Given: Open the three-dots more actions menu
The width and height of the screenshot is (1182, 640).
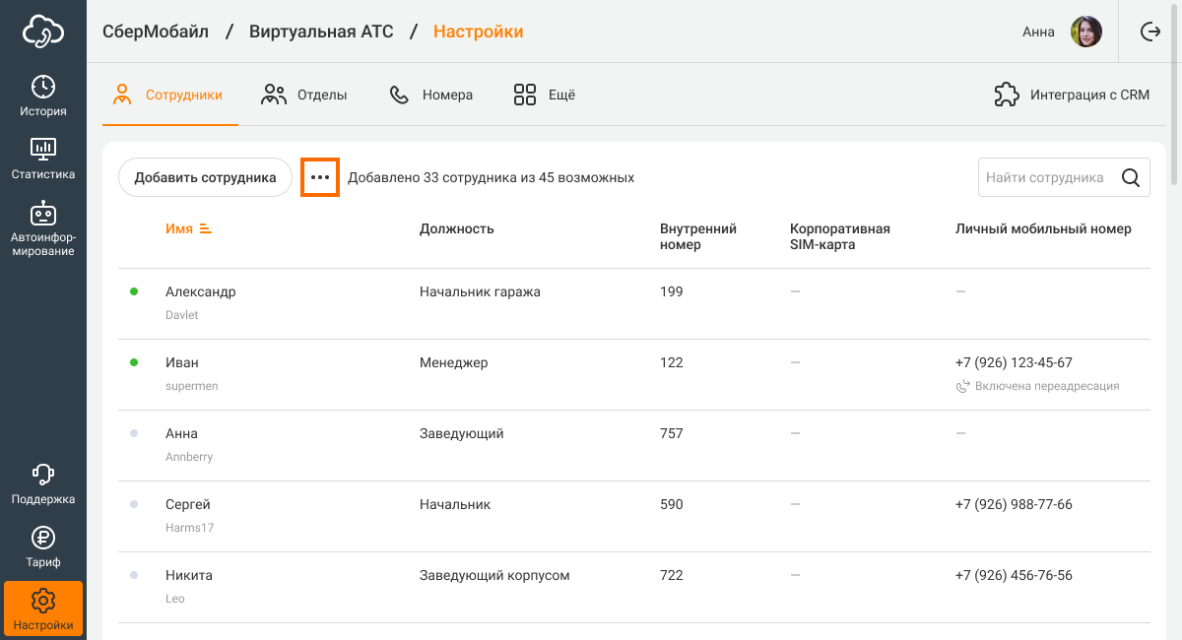Looking at the screenshot, I should [320, 178].
